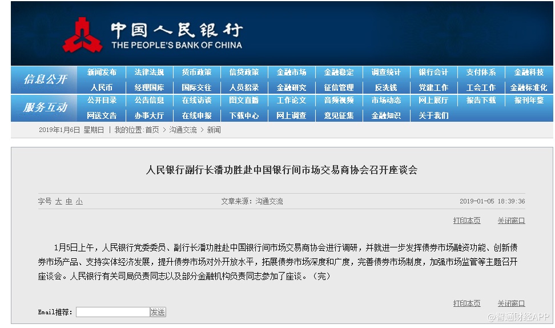
Task: Click bottom 打印本页 link
Action: click(467, 303)
